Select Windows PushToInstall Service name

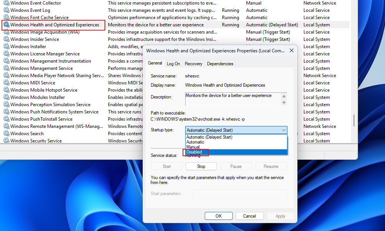click(x=41, y=119)
